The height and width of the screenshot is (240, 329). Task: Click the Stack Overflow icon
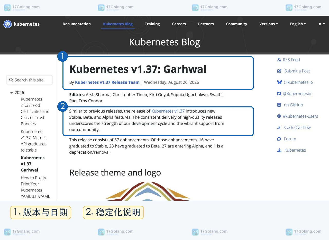(279, 127)
